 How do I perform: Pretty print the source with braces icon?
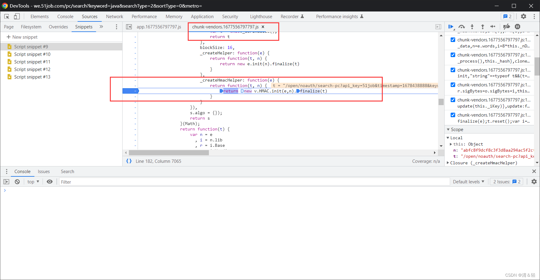pyautogui.click(x=129, y=161)
